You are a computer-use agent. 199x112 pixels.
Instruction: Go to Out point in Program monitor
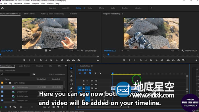161,60
